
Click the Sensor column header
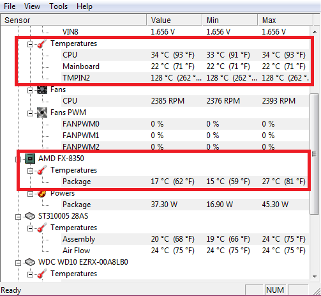pyautogui.click(x=73, y=20)
